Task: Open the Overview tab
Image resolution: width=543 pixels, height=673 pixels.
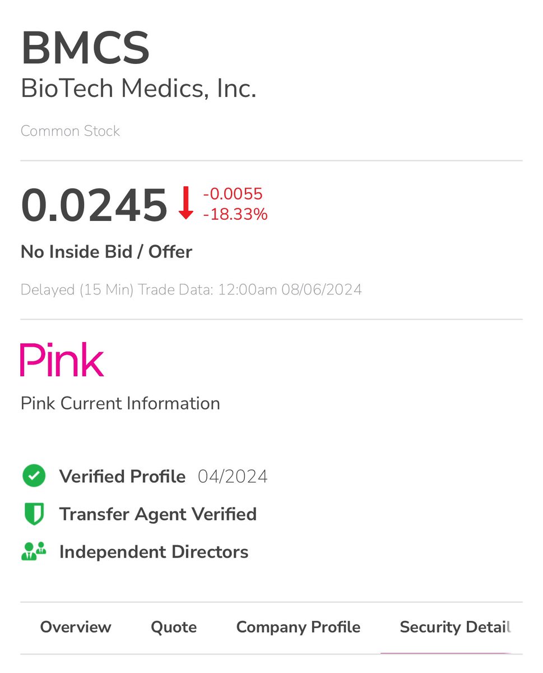Action: (x=76, y=627)
